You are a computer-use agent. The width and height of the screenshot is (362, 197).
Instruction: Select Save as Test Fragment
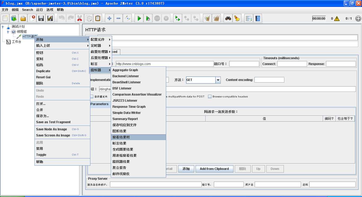click(x=62, y=122)
